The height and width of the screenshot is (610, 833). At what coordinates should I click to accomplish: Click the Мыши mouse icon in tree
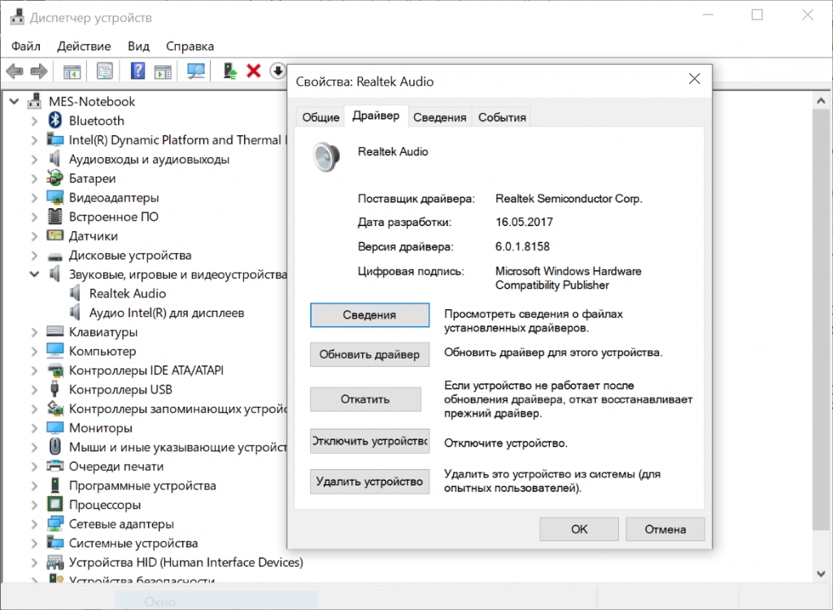pos(55,447)
